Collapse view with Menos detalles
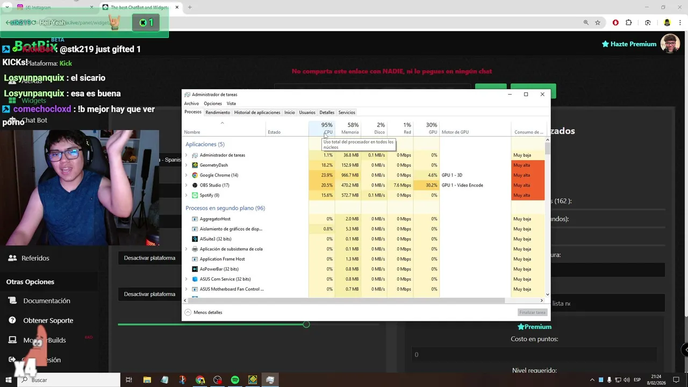This screenshot has width=688, height=387. tap(203, 312)
